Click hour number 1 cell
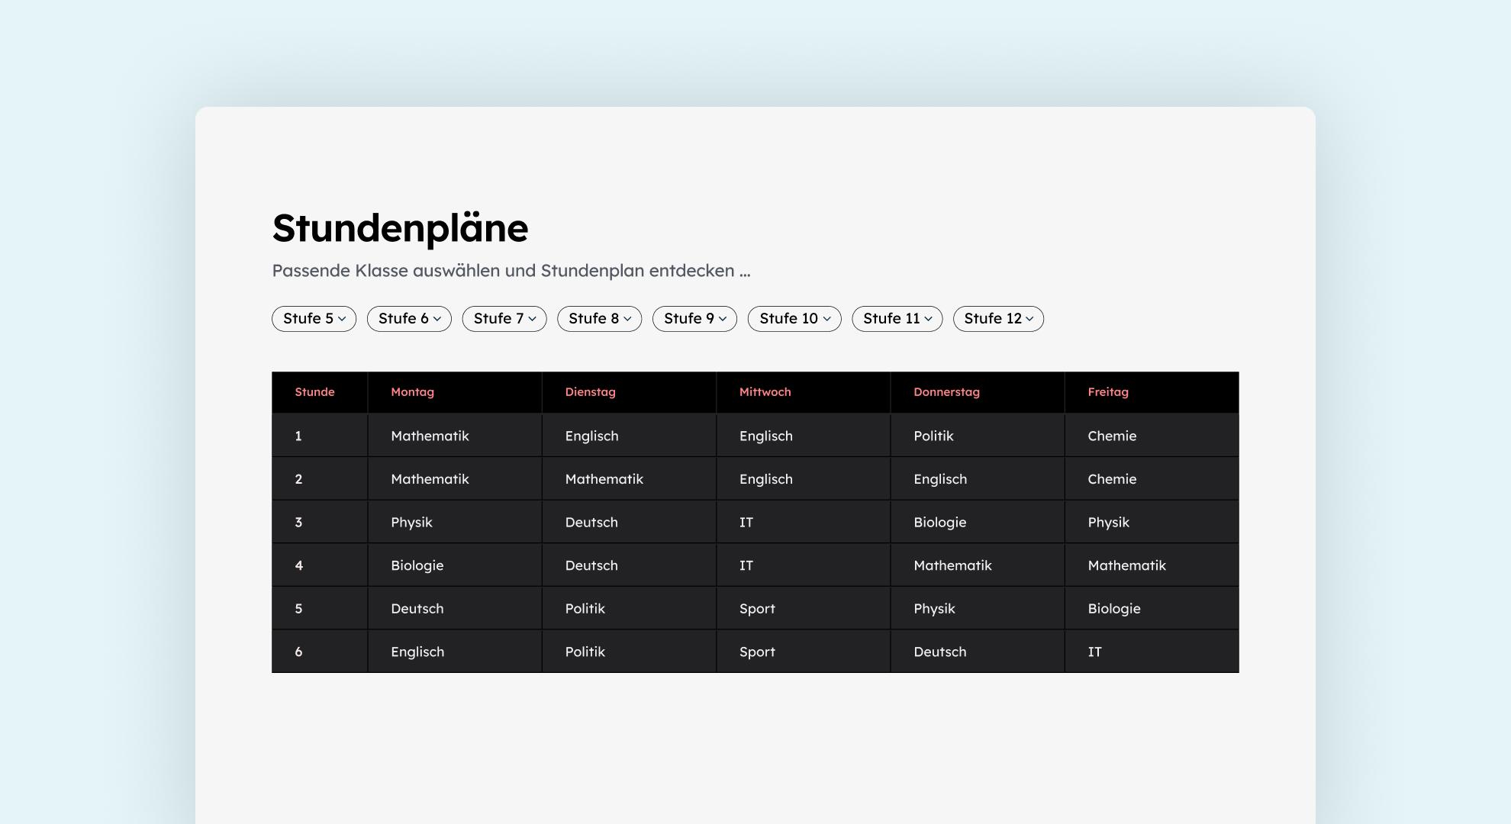1511x824 pixels. (x=320, y=436)
